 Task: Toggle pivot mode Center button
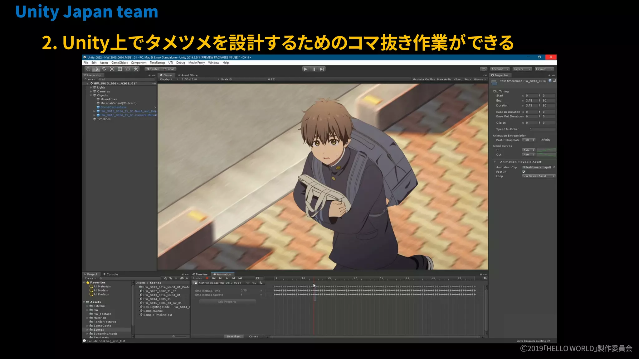pos(153,69)
